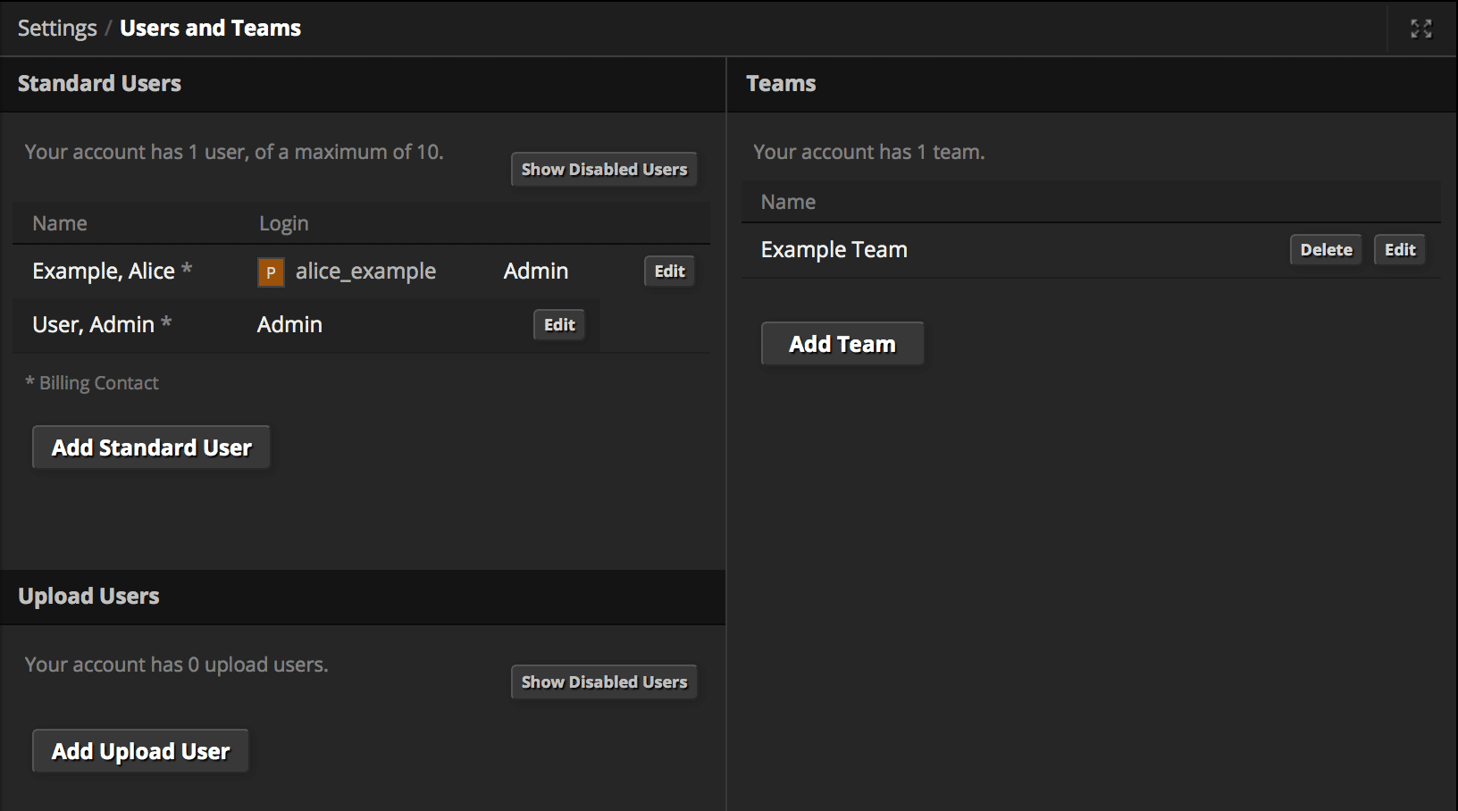Click the Add Team button

(x=842, y=344)
